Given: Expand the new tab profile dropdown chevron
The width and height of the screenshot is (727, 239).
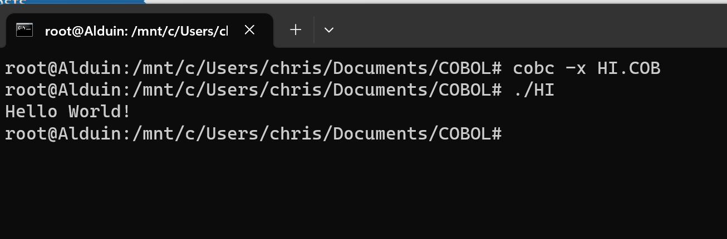Looking at the screenshot, I should coord(329,30).
